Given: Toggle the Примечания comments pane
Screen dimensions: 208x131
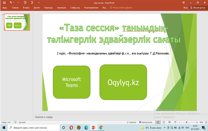Looking at the screenshot, I should pos(145,122).
